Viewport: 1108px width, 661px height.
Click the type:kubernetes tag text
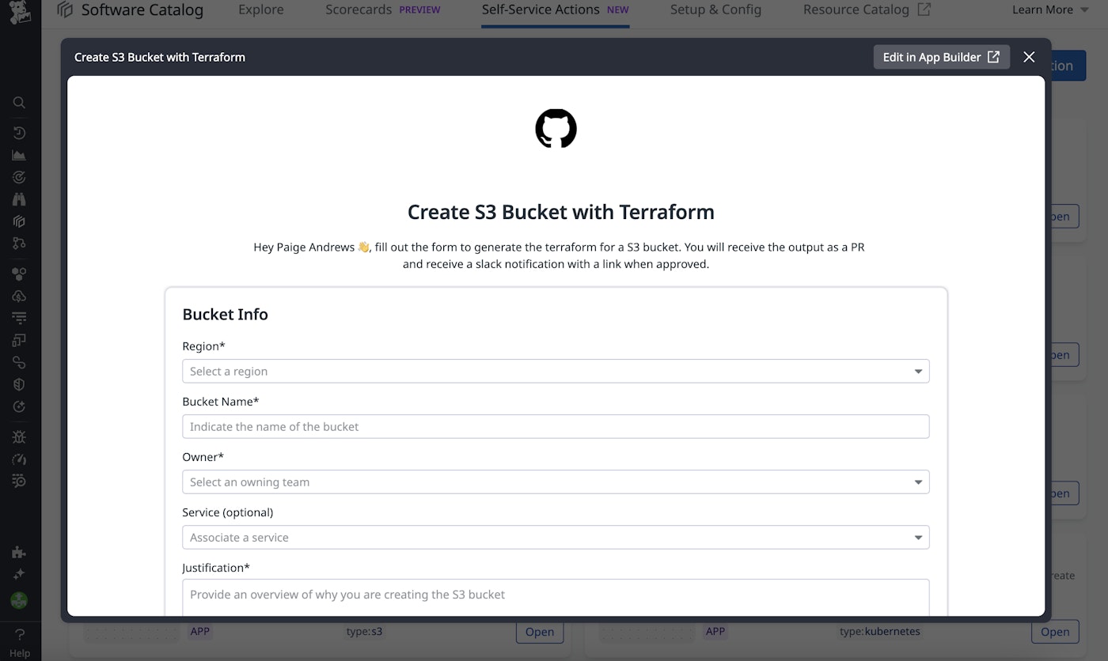(x=879, y=632)
